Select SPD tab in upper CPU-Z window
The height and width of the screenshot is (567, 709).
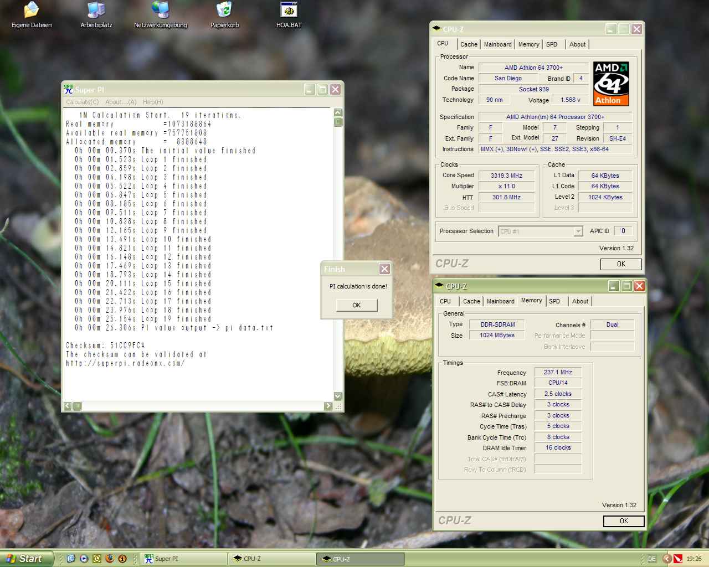click(x=552, y=44)
